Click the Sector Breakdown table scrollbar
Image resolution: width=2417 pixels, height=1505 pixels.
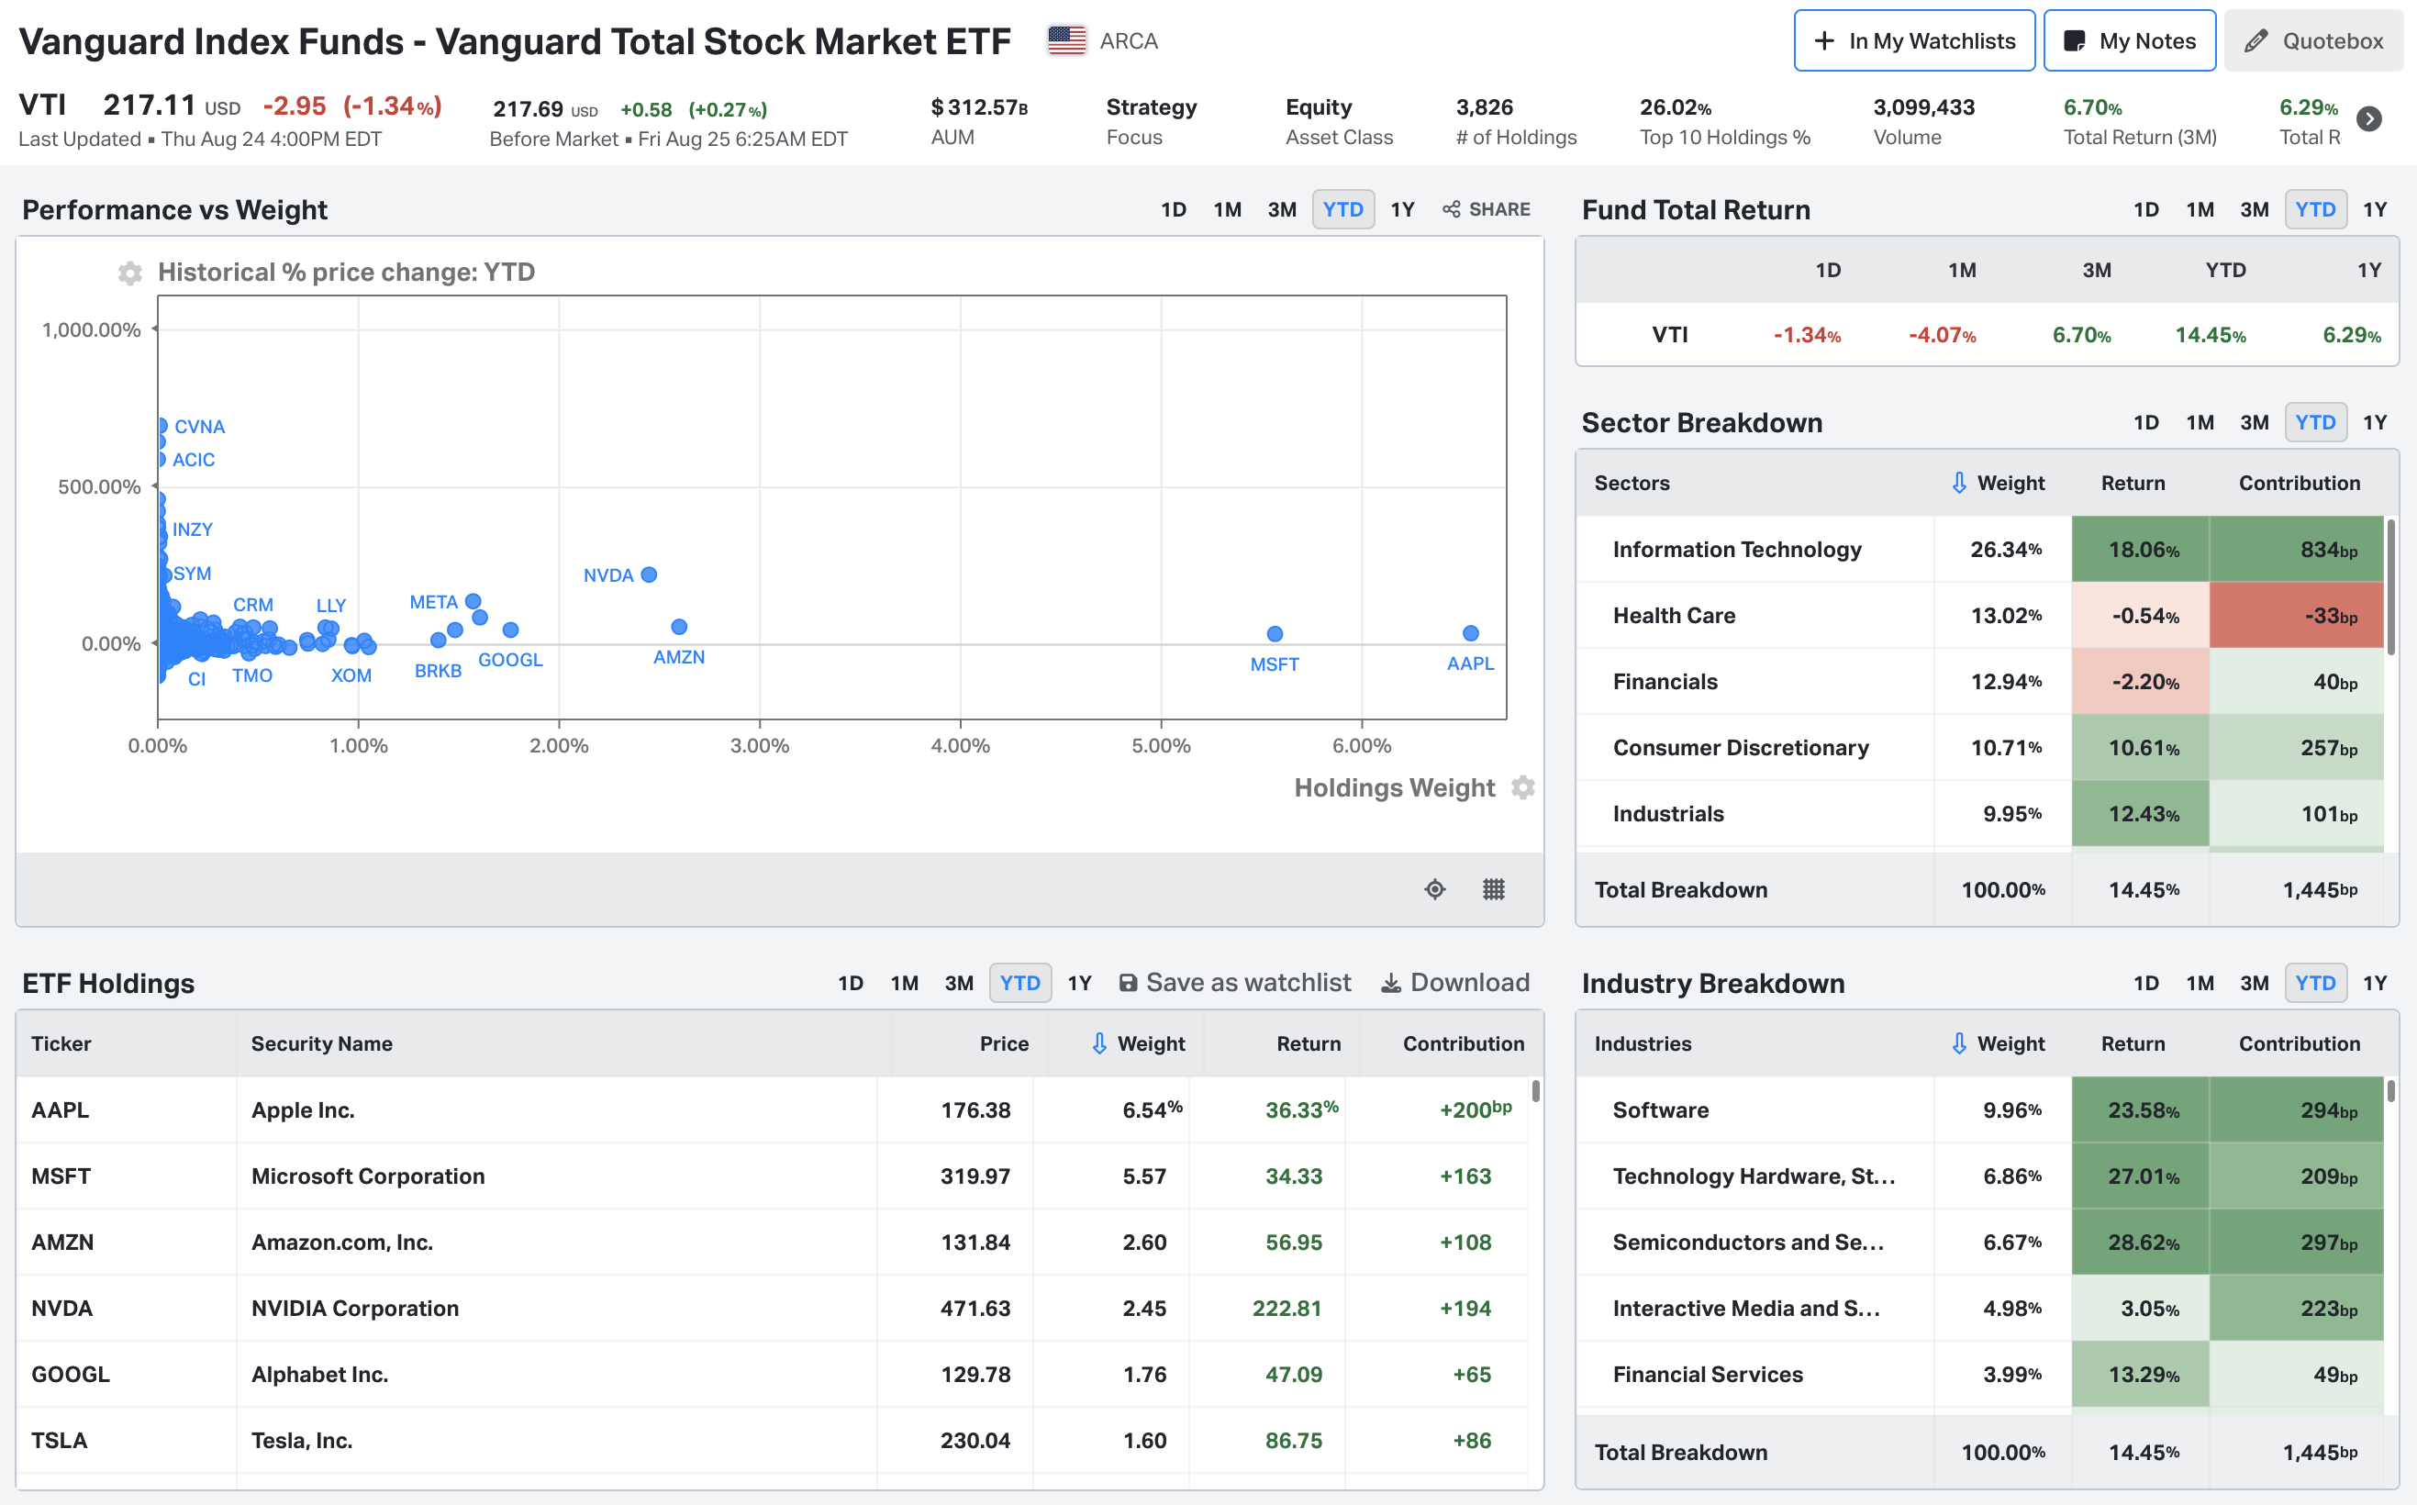click(x=2390, y=587)
